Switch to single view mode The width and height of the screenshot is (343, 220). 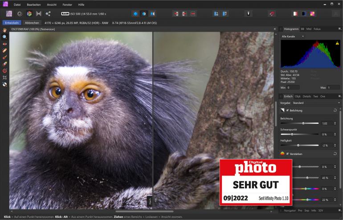point(135,14)
